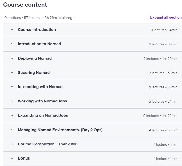Click '5 lectures • 34min' text

pos(163,101)
